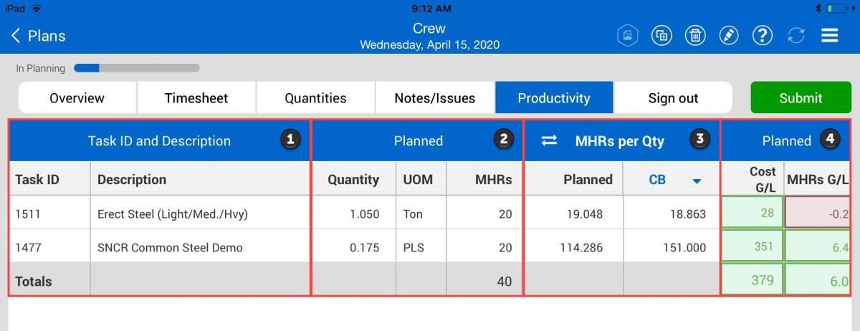Open the Timesheet tab
The height and width of the screenshot is (331, 860).
(196, 98)
